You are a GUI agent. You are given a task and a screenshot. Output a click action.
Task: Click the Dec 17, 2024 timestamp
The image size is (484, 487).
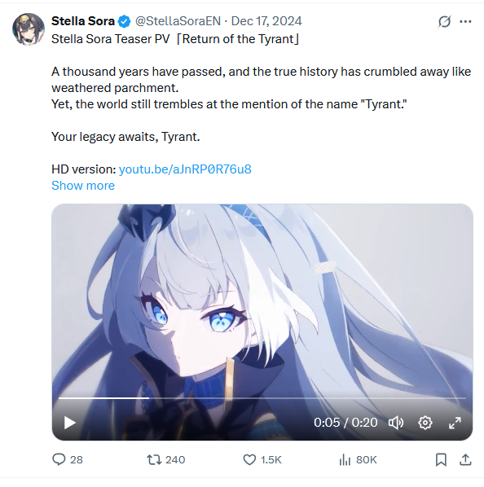pos(266,21)
